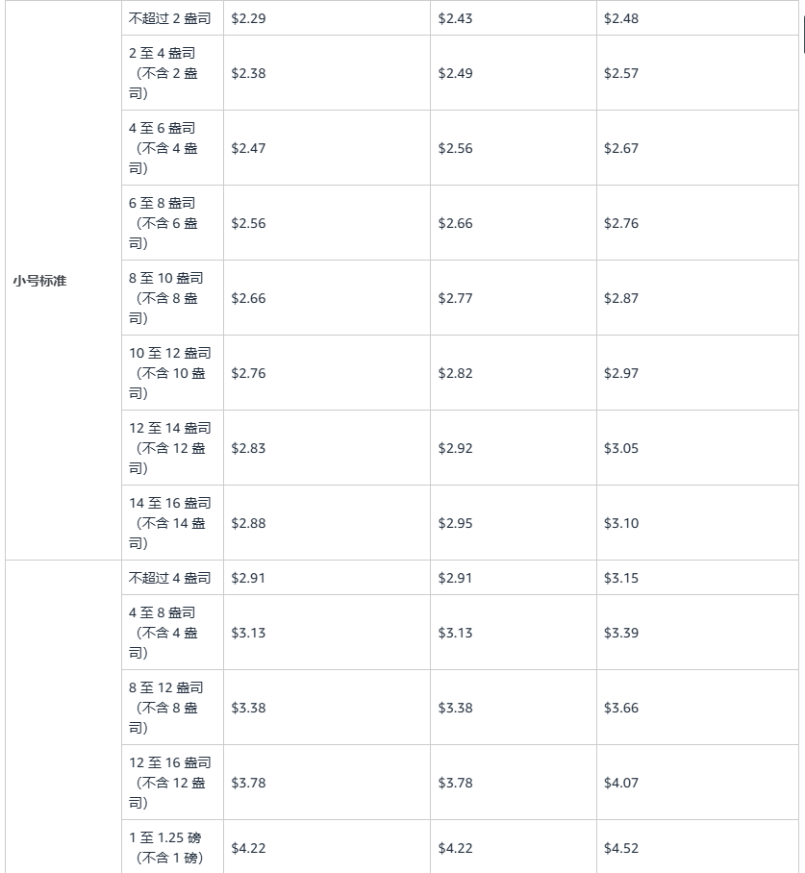Screen dimensions: 805x873
Task: Click the 小号标准 size tier cell
Action: coord(40,281)
